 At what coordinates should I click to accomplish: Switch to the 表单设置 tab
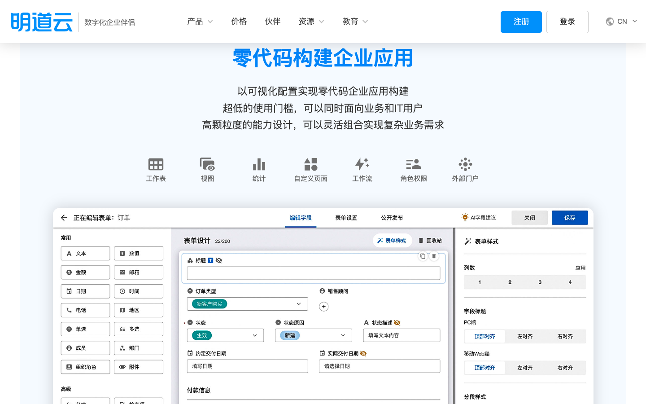pos(345,217)
